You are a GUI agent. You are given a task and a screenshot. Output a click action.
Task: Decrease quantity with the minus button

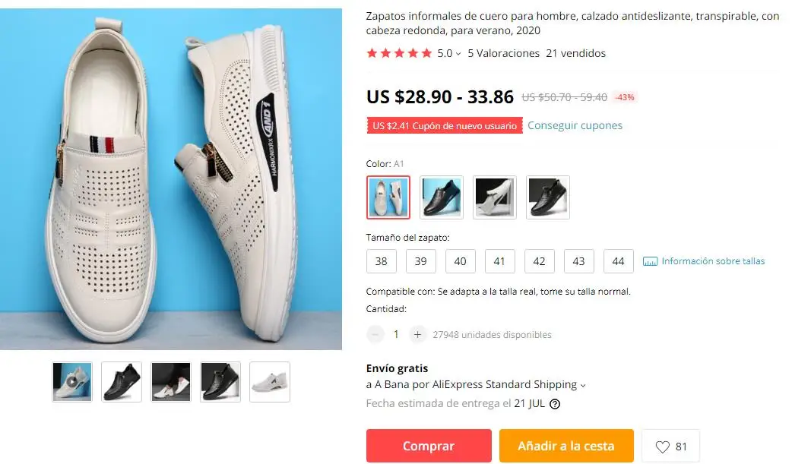pos(375,334)
